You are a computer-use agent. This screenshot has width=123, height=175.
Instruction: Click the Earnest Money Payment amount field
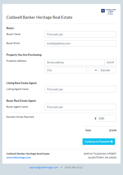point(107,118)
